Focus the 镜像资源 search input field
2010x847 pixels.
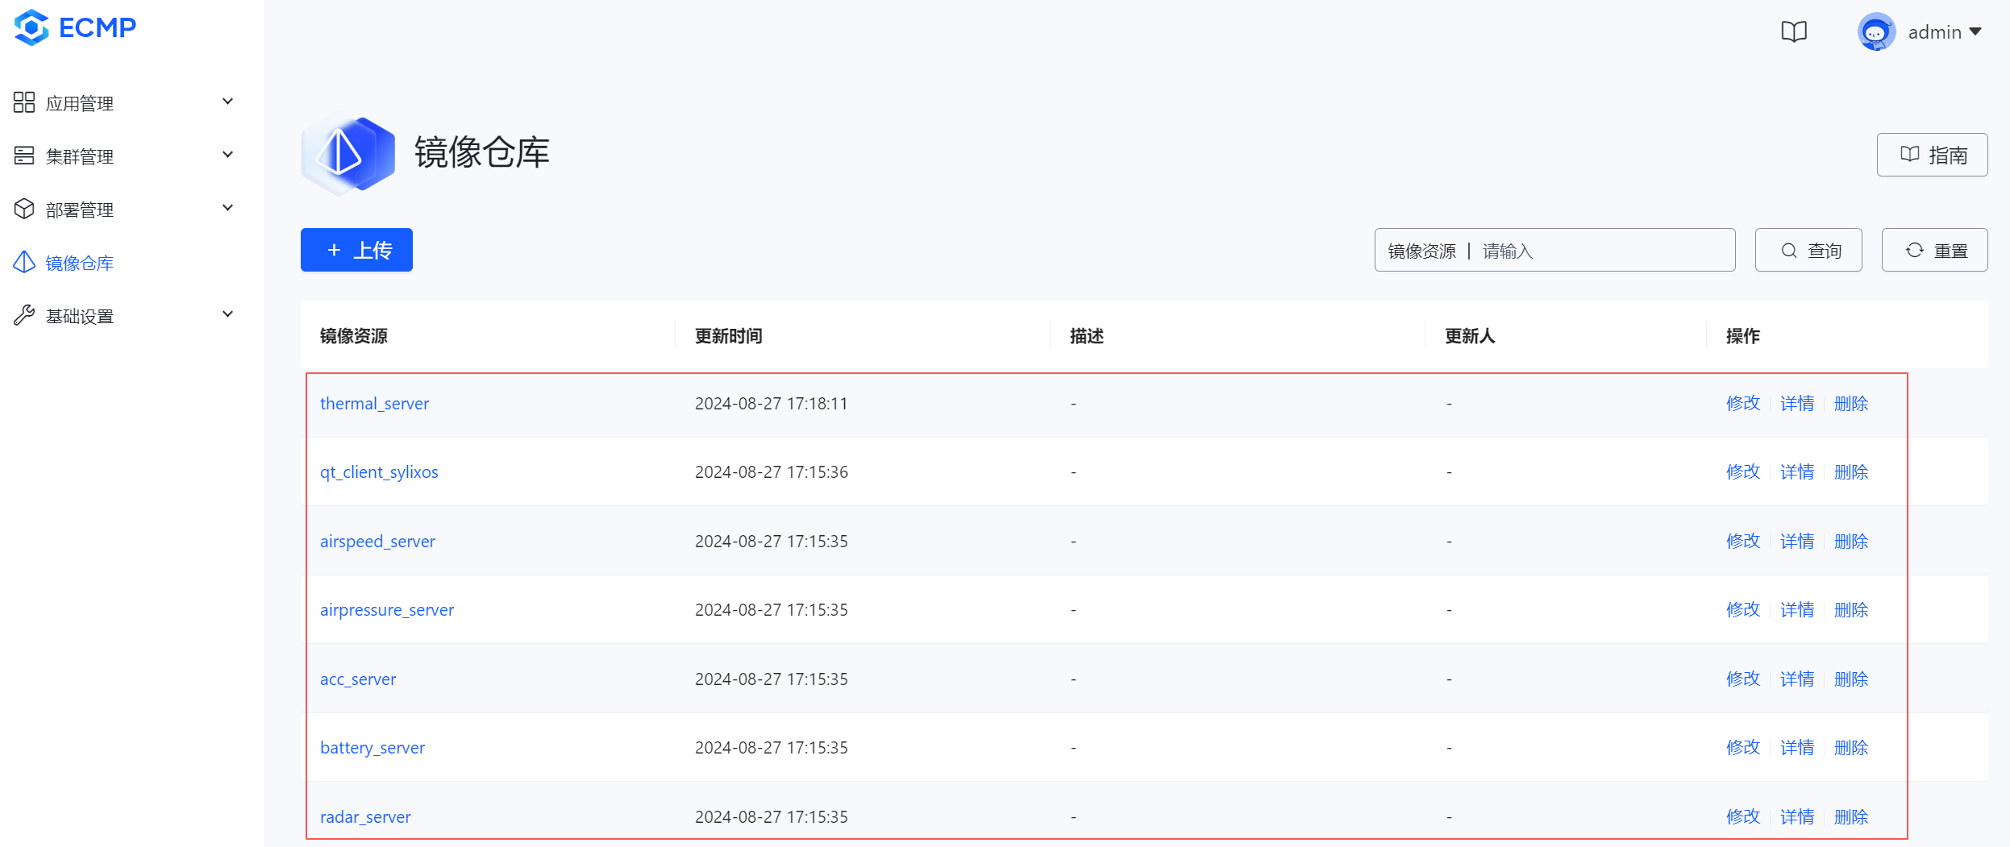[1603, 251]
